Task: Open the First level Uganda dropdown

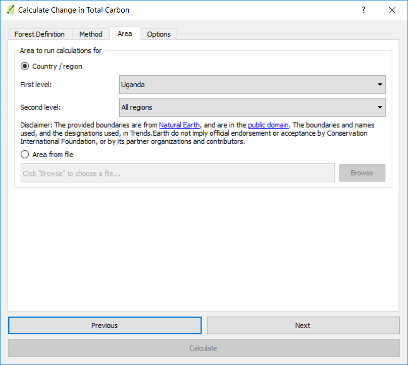Action: click(252, 85)
